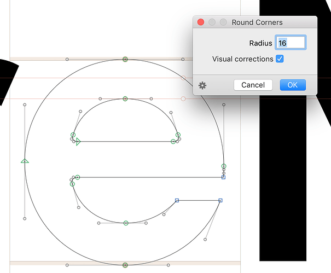Open the gear settings menu in dialog
This screenshot has height=273, width=331.
pyautogui.click(x=202, y=85)
